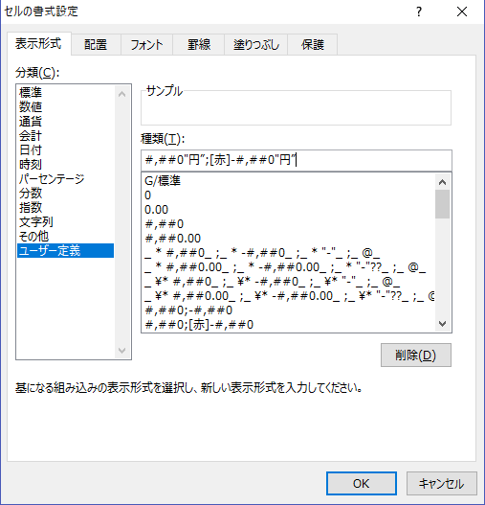Screen dimensions: 485x505
Task: Switch to the 配置 tab
Action: coord(96,44)
